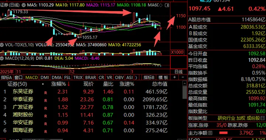Image resolution: width=266 pixels, height=140 pixels.
Task: Select the 窗口 tab
Action: (18, 77)
